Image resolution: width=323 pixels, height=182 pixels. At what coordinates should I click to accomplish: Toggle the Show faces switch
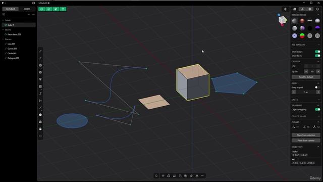pyautogui.click(x=317, y=56)
